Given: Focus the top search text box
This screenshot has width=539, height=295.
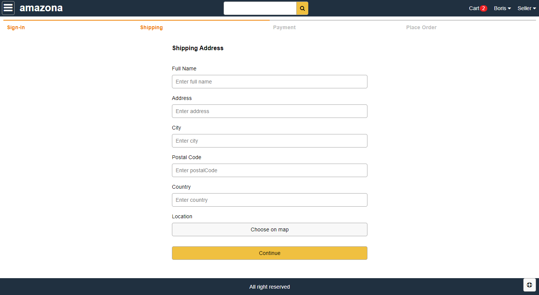Looking at the screenshot, I should point(260,8).
